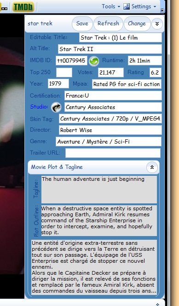
Task: Click the Alt Title field containing Star Trek II
Action: 110,49
